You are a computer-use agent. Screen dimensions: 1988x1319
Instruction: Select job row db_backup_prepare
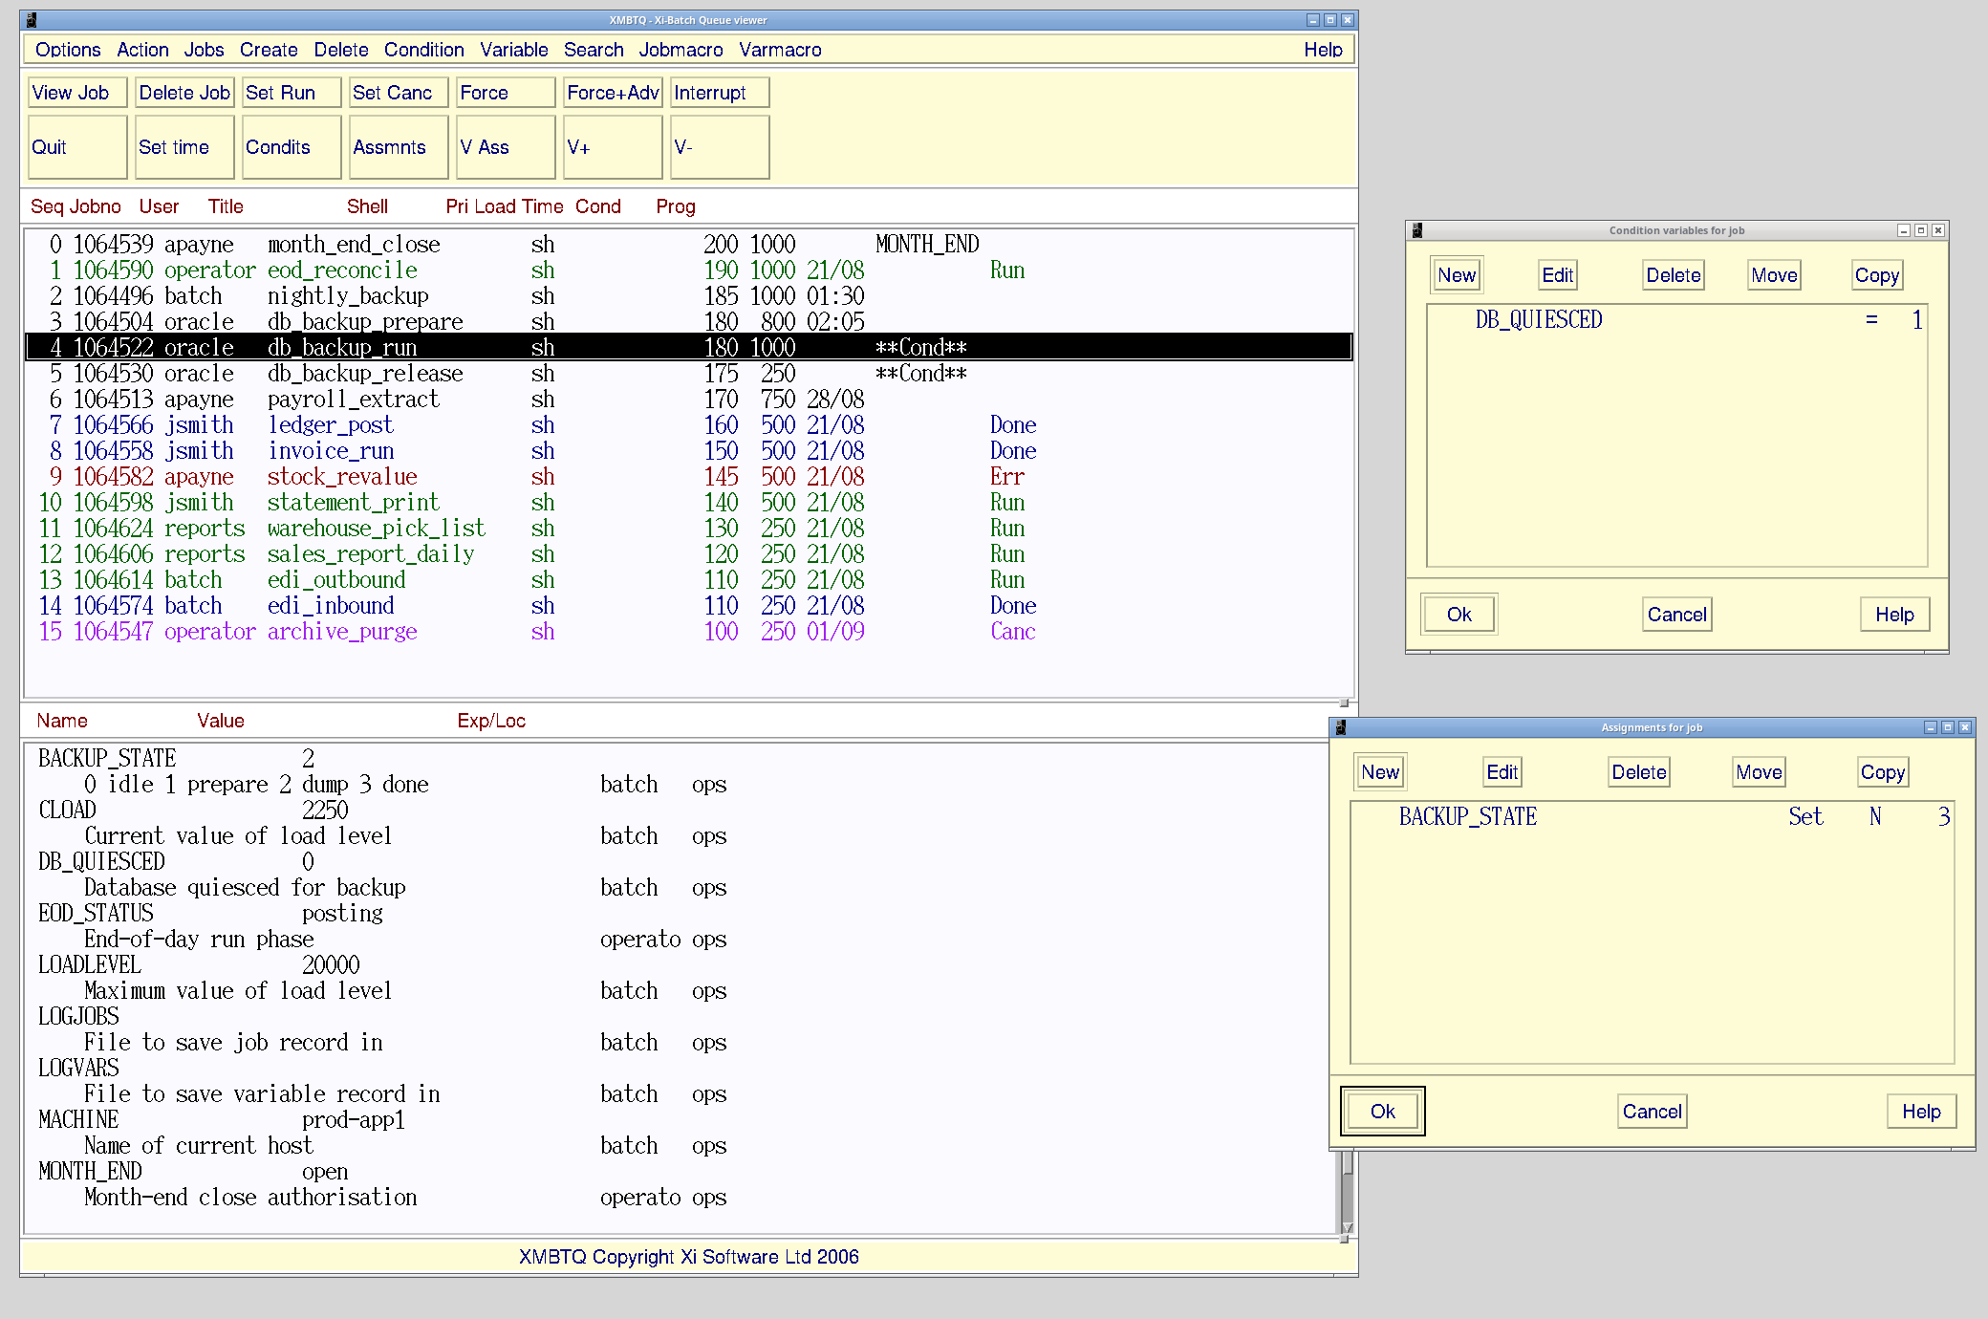point(688,322)
